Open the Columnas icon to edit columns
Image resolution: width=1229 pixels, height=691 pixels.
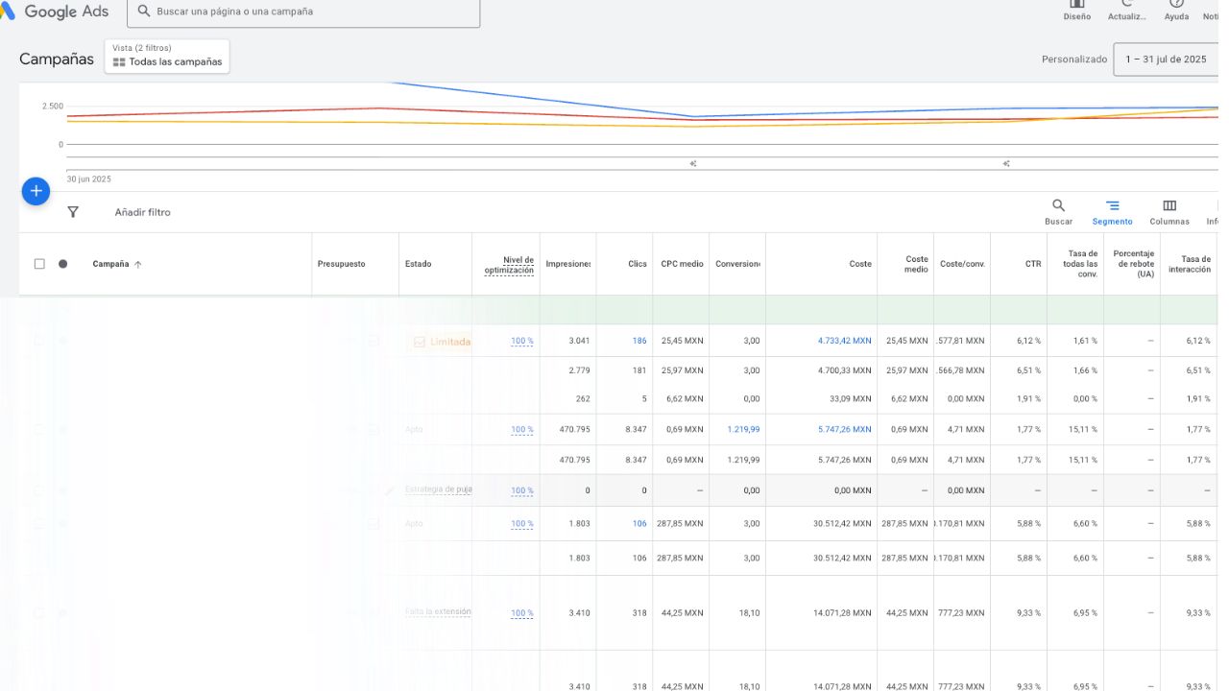1169,205
